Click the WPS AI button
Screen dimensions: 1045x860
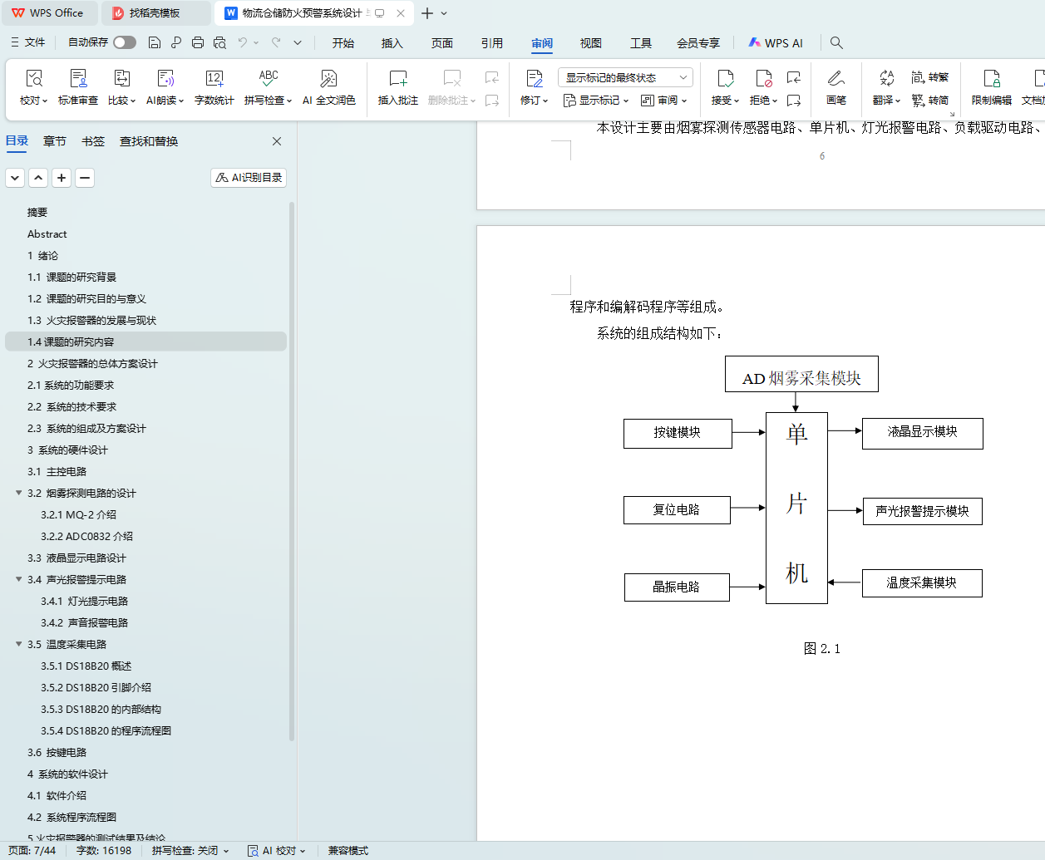pos(776,42)
